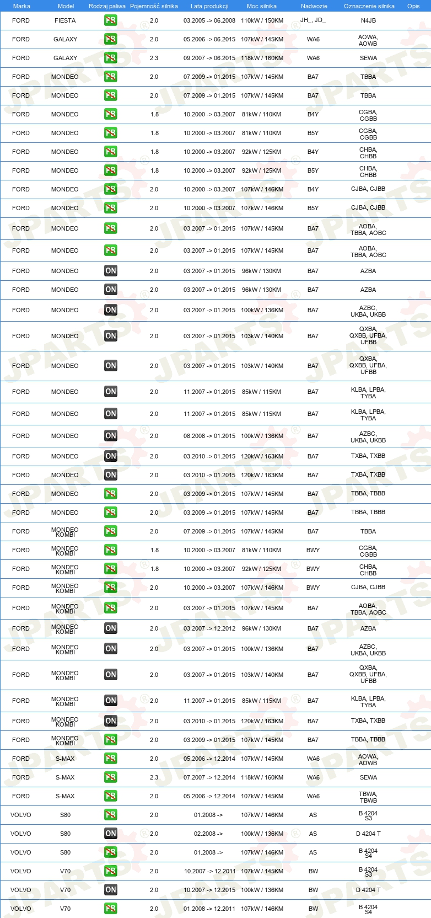This screenshot has width=431, height=918.
Task: Select date range 03.2007 -> 12.2012
Action: point(209,628)
